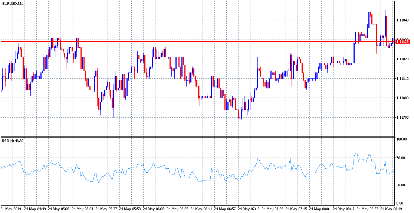The width and height of the screenshot is (414, 213).
Task: Click the 24 May 04:49 time label
Action: (36, 209)
